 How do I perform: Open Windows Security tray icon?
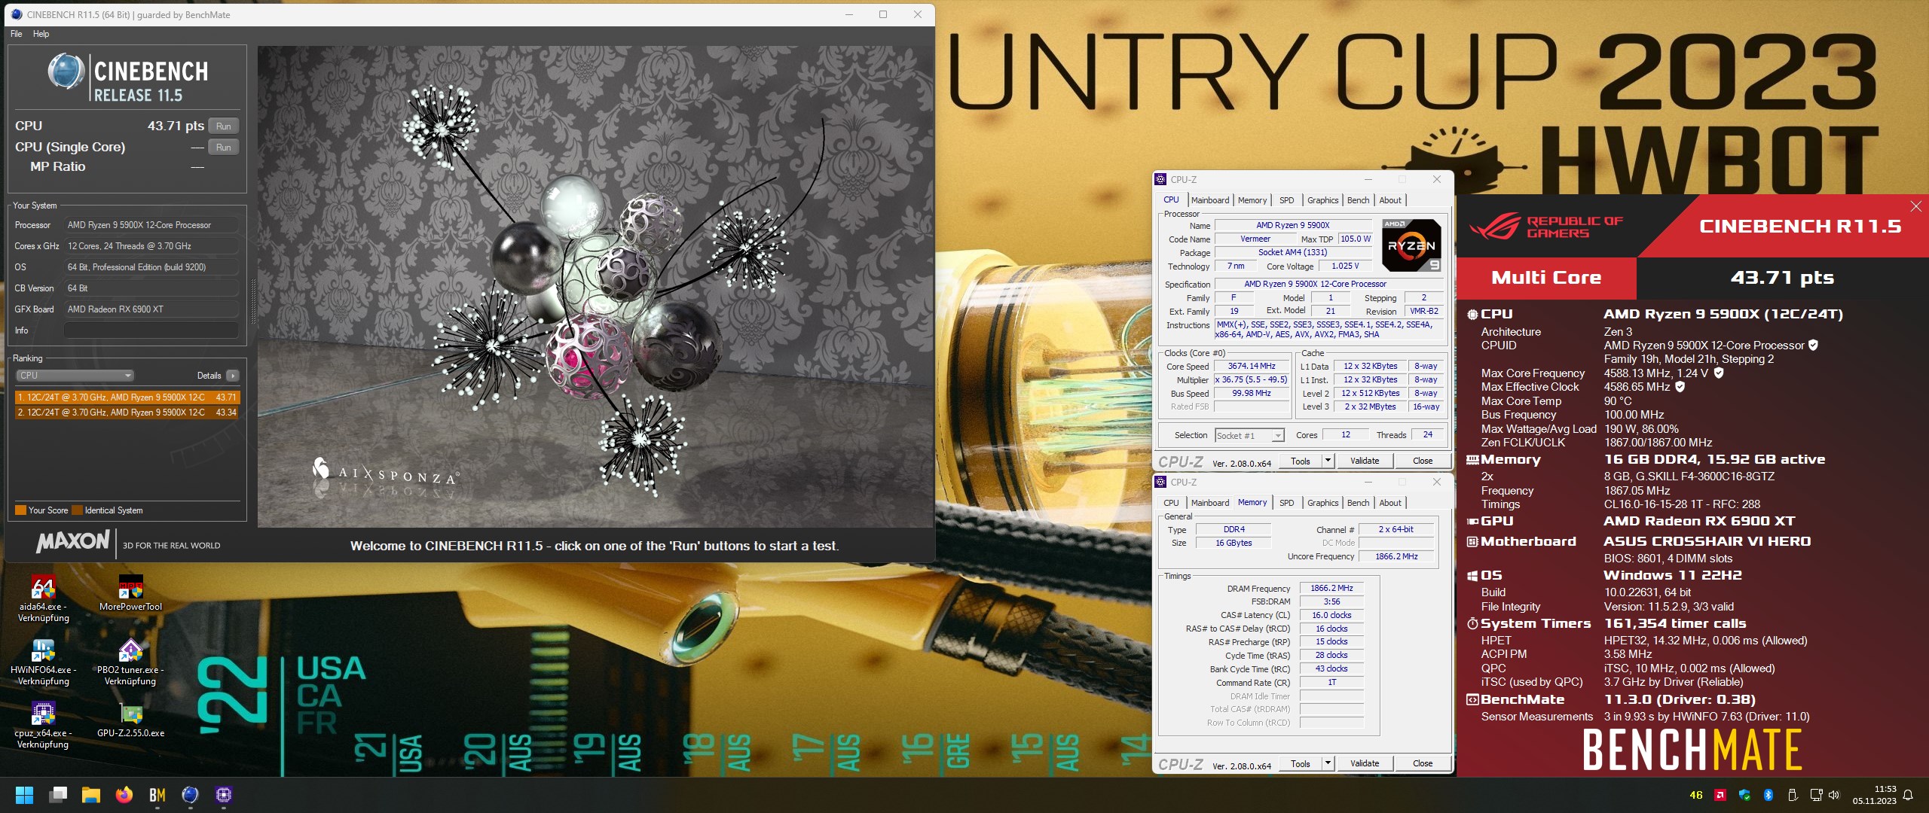coord(1744,795)
